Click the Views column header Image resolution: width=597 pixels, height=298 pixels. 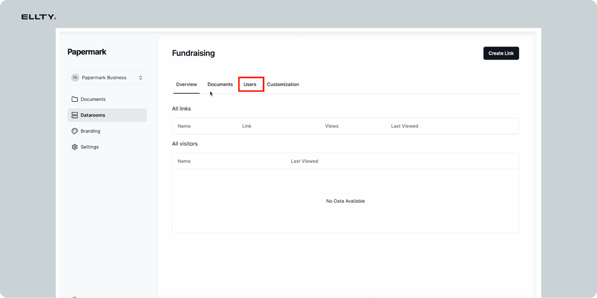[332, 126]
